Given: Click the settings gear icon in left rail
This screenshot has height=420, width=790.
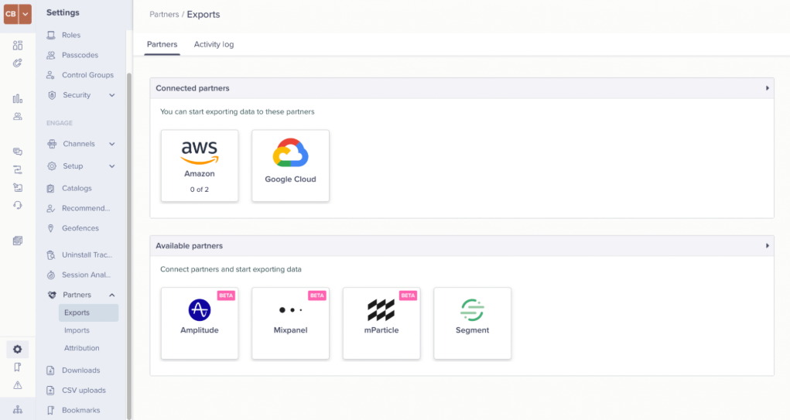Looking at the screenshot, I should [x=18, y=349].
